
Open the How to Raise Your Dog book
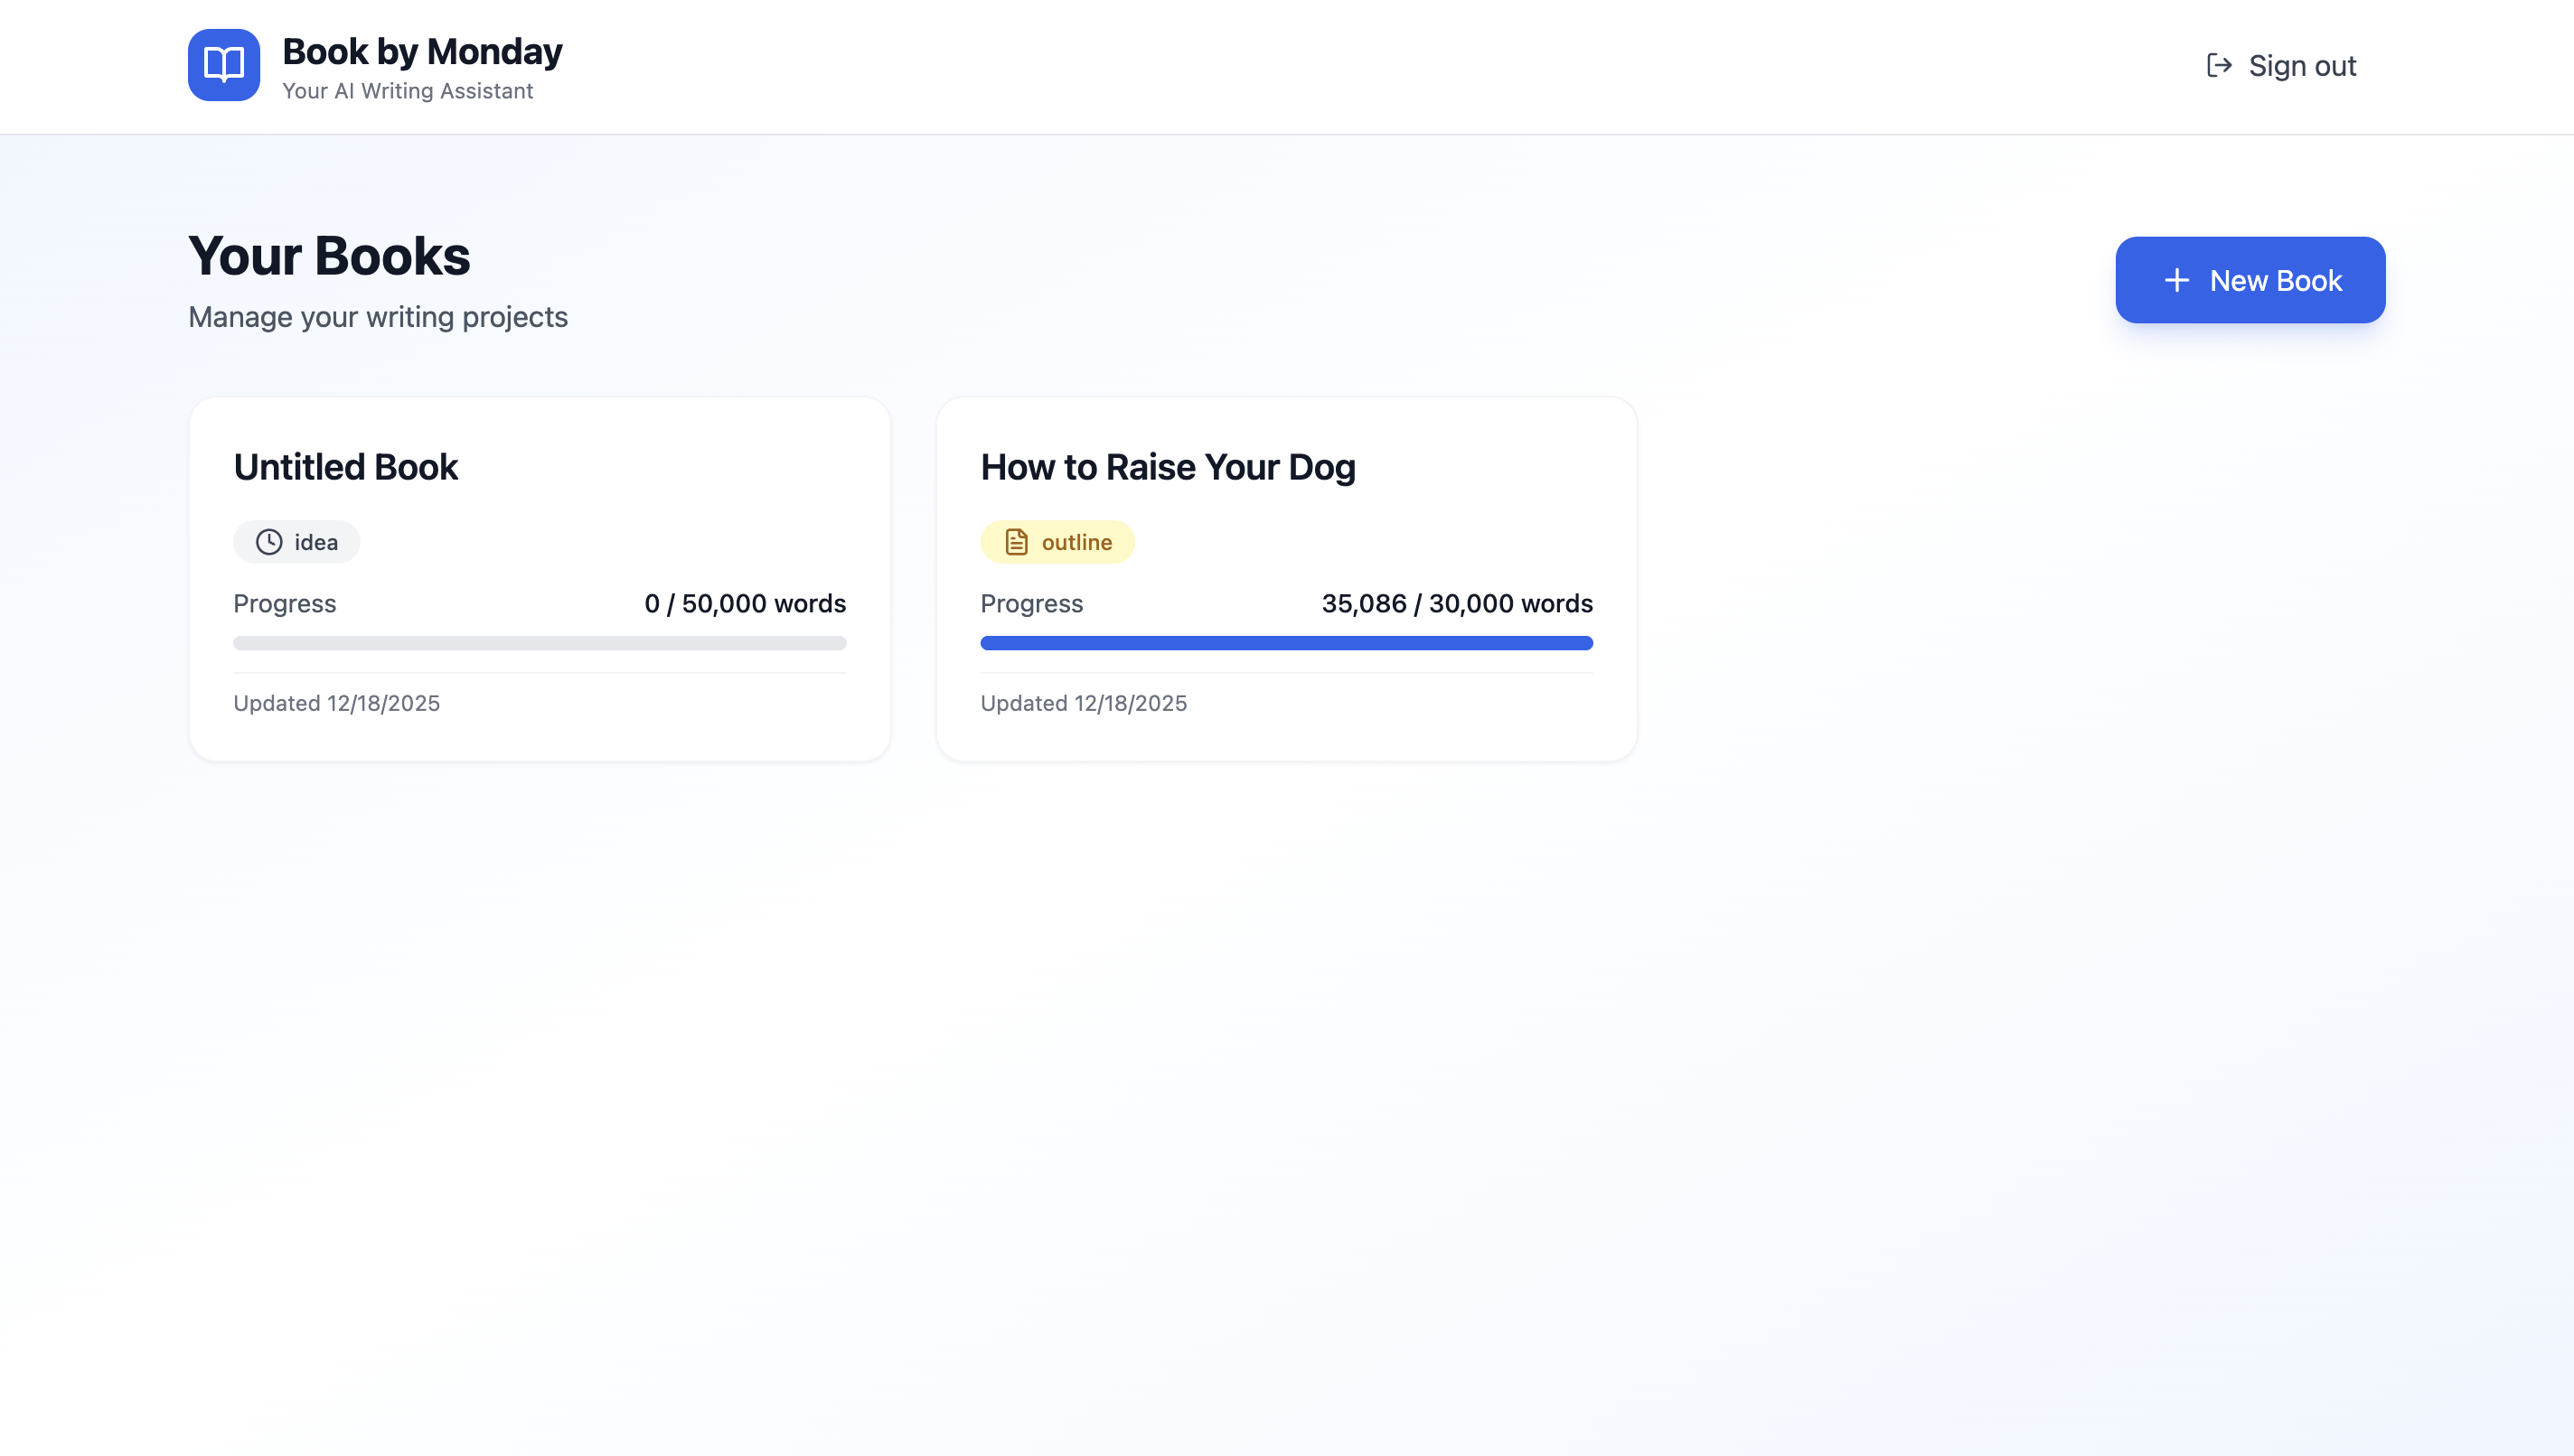1168,467
